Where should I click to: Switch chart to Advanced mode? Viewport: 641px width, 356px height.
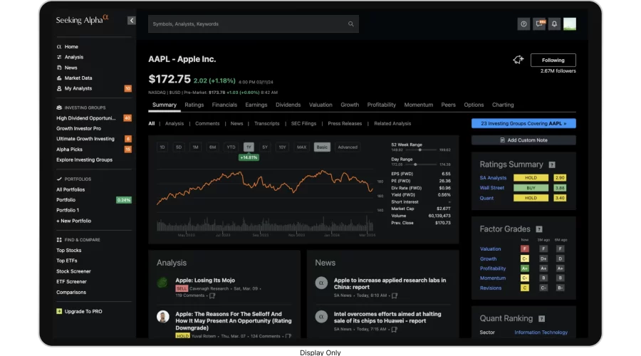click(x=348, y=147)
